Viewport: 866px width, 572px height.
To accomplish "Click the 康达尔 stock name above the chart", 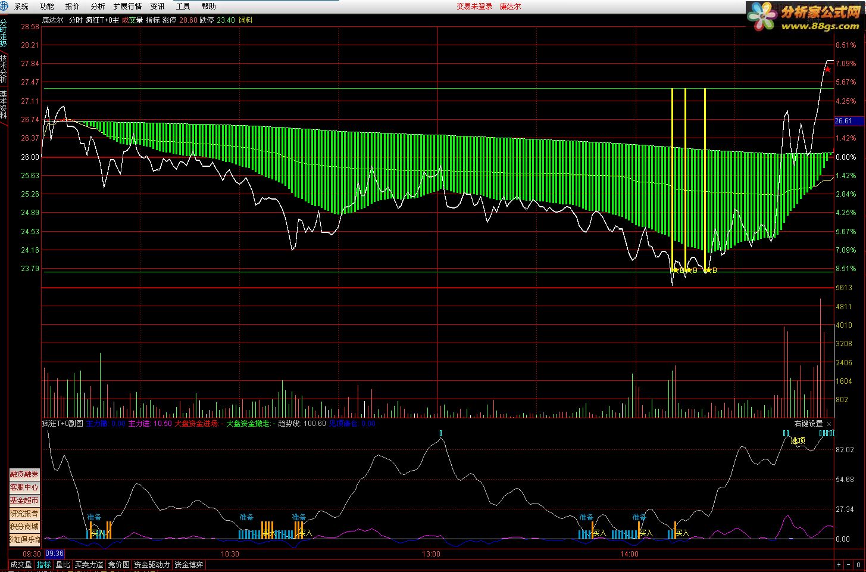I will click(x=52, y=20).
